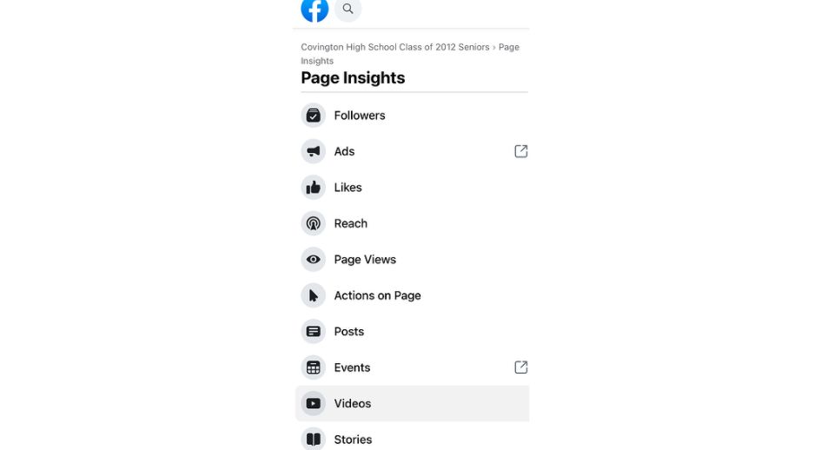Select the Likes menu item label
The height and width of the screenshot is (450, 821).
(x=348, y=188)
